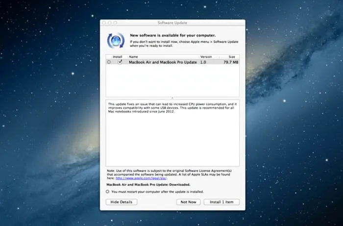Click the Software Update globe icon
This screenshot has width=343, height=226.
pyautogui.click(x=116, y=41)
